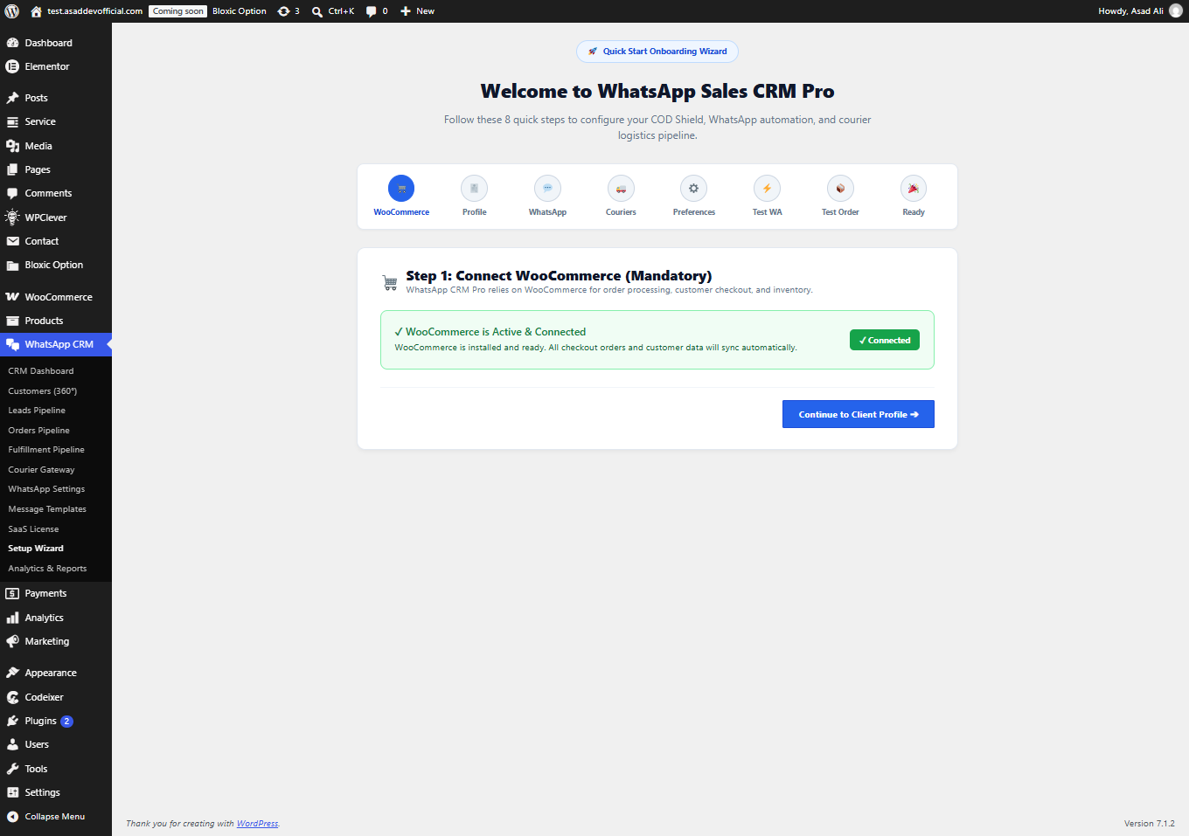Viewport: 1189px width, 836px height.
Task: Click the comments bubble icon in admin bar
Action: (372, 11)
